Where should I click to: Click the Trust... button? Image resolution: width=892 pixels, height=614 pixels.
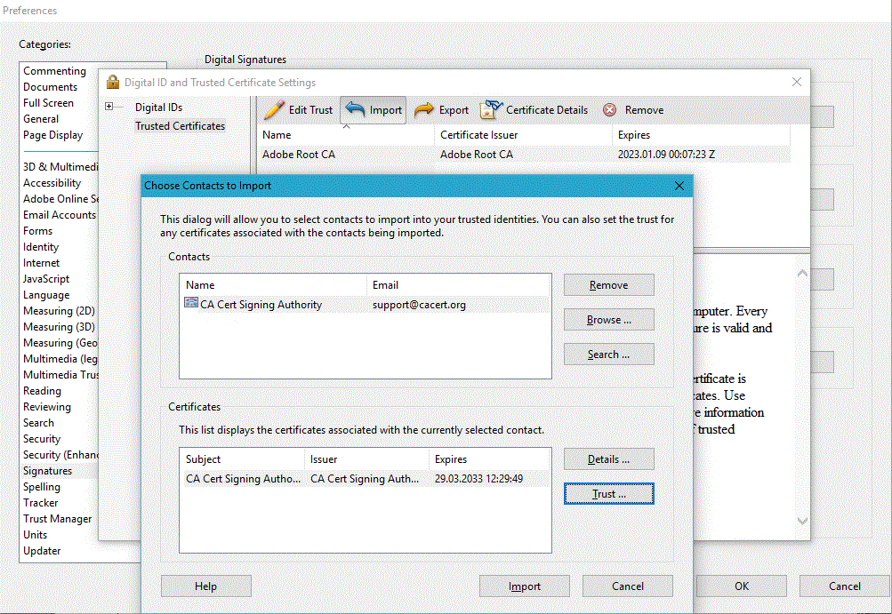coord(608,494)
